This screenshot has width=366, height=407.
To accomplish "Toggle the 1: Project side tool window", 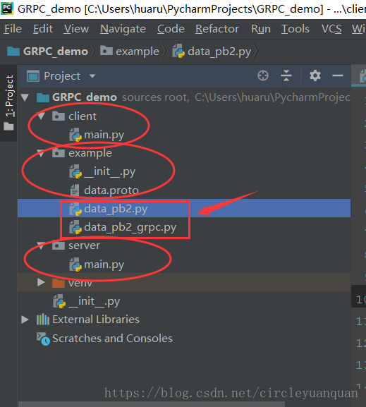I will 9,102.
